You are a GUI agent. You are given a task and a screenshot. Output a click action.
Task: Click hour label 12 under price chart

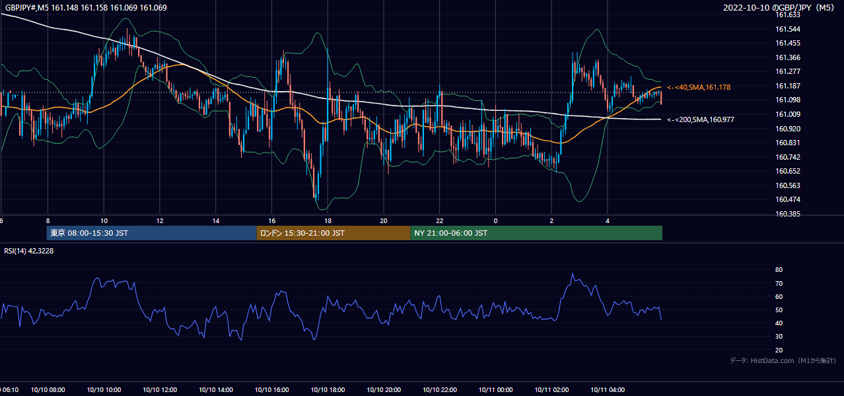(159, 220)
